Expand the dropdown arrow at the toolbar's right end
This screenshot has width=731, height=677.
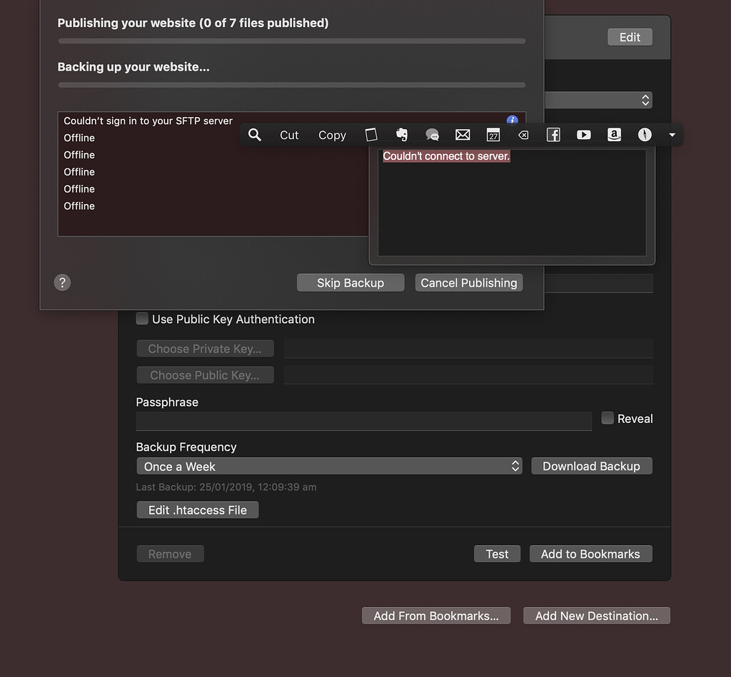click(x=671, y=135)
